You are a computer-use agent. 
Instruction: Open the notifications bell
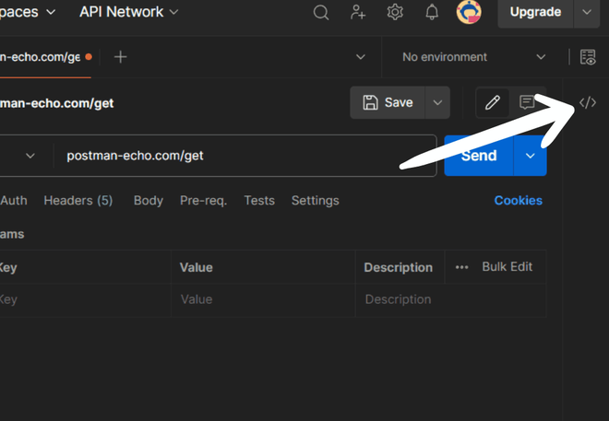432,12
